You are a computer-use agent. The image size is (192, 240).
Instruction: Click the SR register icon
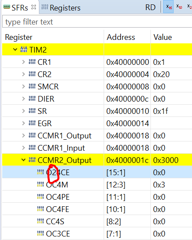coord(32,110)
